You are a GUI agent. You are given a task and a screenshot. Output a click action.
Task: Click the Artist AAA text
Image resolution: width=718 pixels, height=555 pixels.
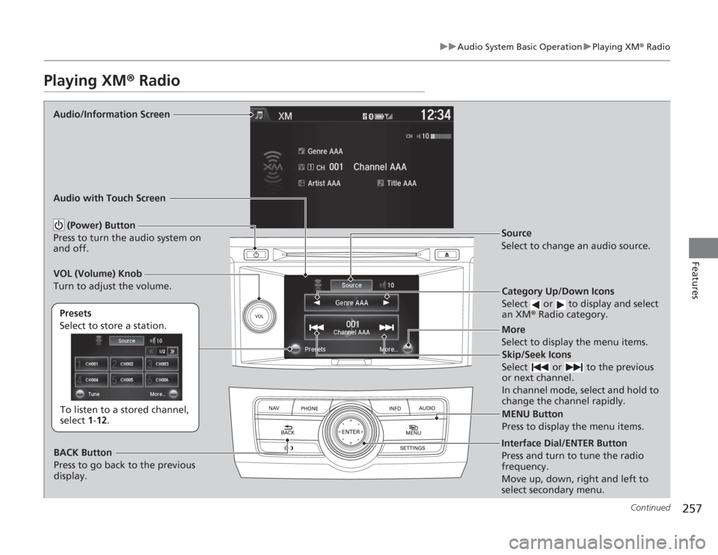[x=324, y=183]
